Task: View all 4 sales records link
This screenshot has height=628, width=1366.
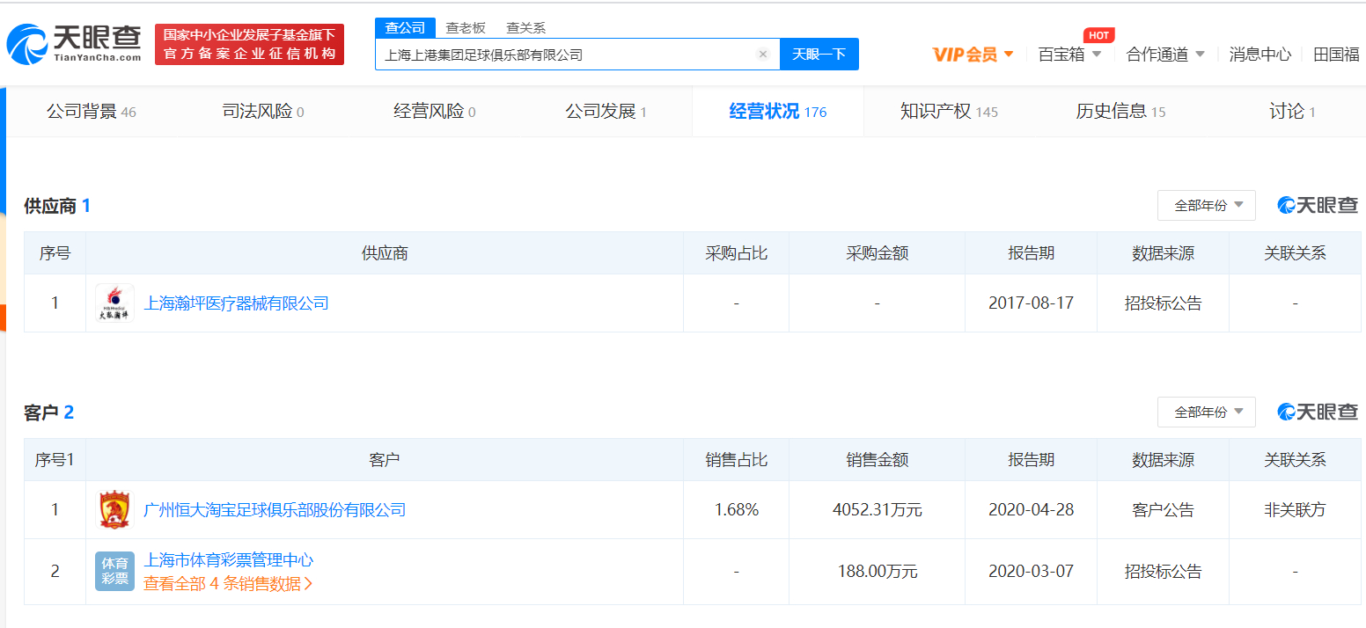Action: (x=228, y=583)
